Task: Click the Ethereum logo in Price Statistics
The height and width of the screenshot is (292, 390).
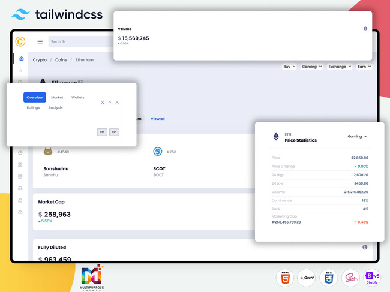Action: [276, 137]
